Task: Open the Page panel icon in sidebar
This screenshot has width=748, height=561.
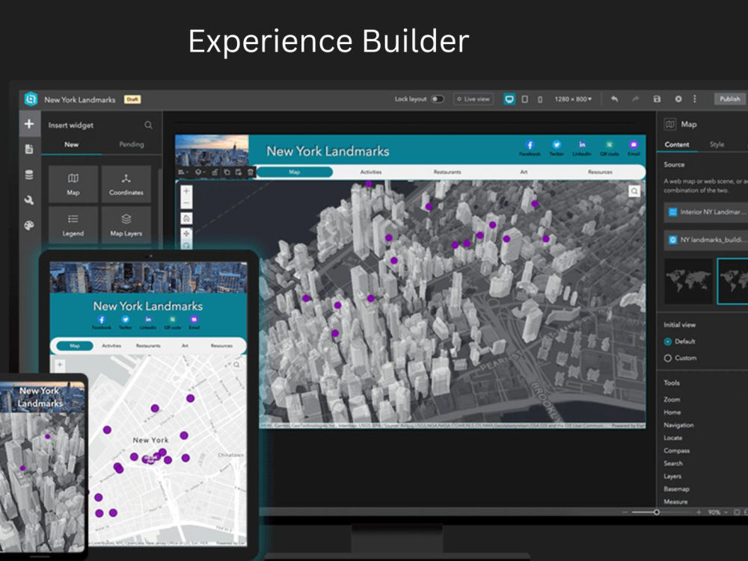Action: pyautogui.click(x=29, y=149)
